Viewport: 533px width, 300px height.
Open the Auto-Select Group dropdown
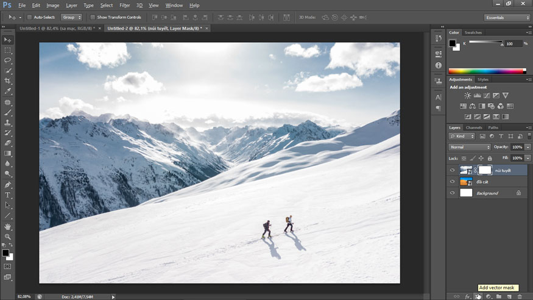tap(71, 17)
